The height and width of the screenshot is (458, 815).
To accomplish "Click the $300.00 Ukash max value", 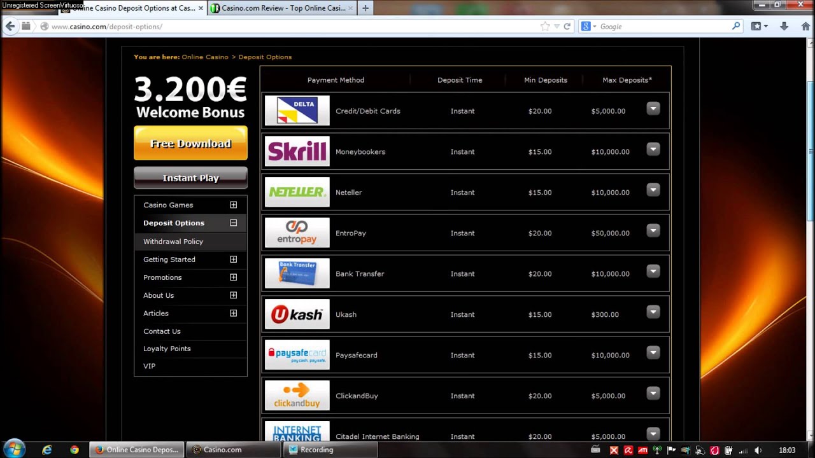I will pyautogui.click(x=605, y=314).
